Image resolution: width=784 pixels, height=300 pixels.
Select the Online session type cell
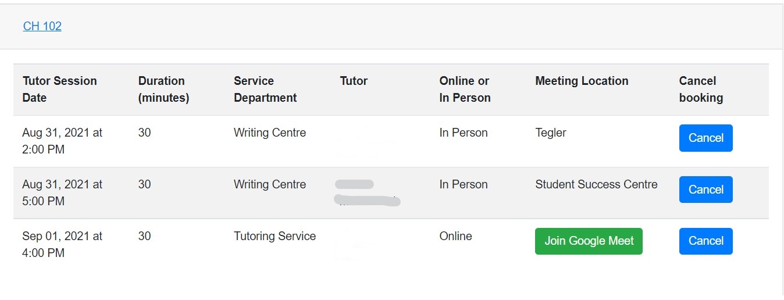click(x=455, y=236)
